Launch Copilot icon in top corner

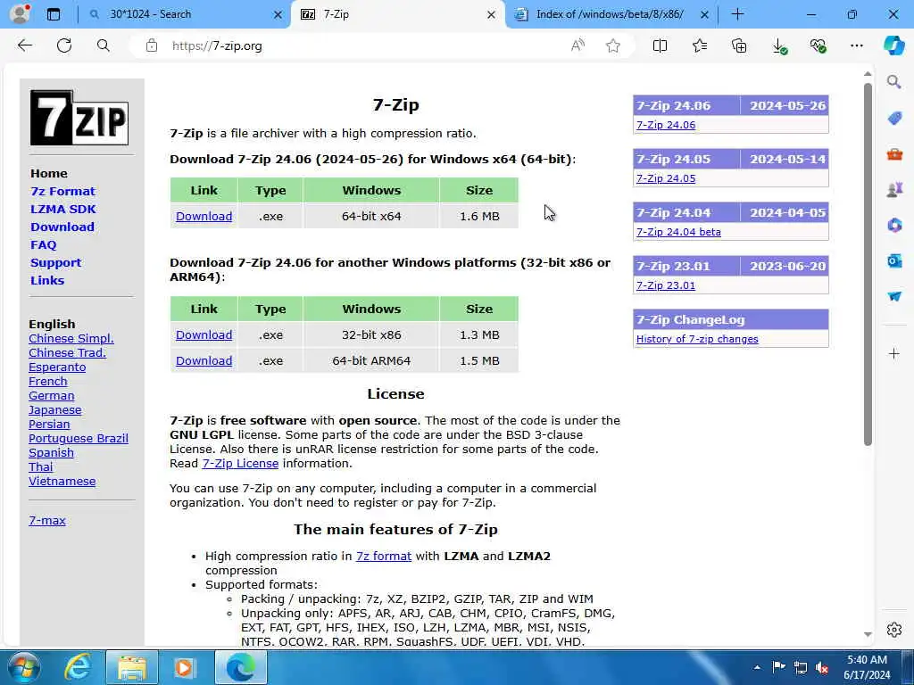[x=893, y=45]
